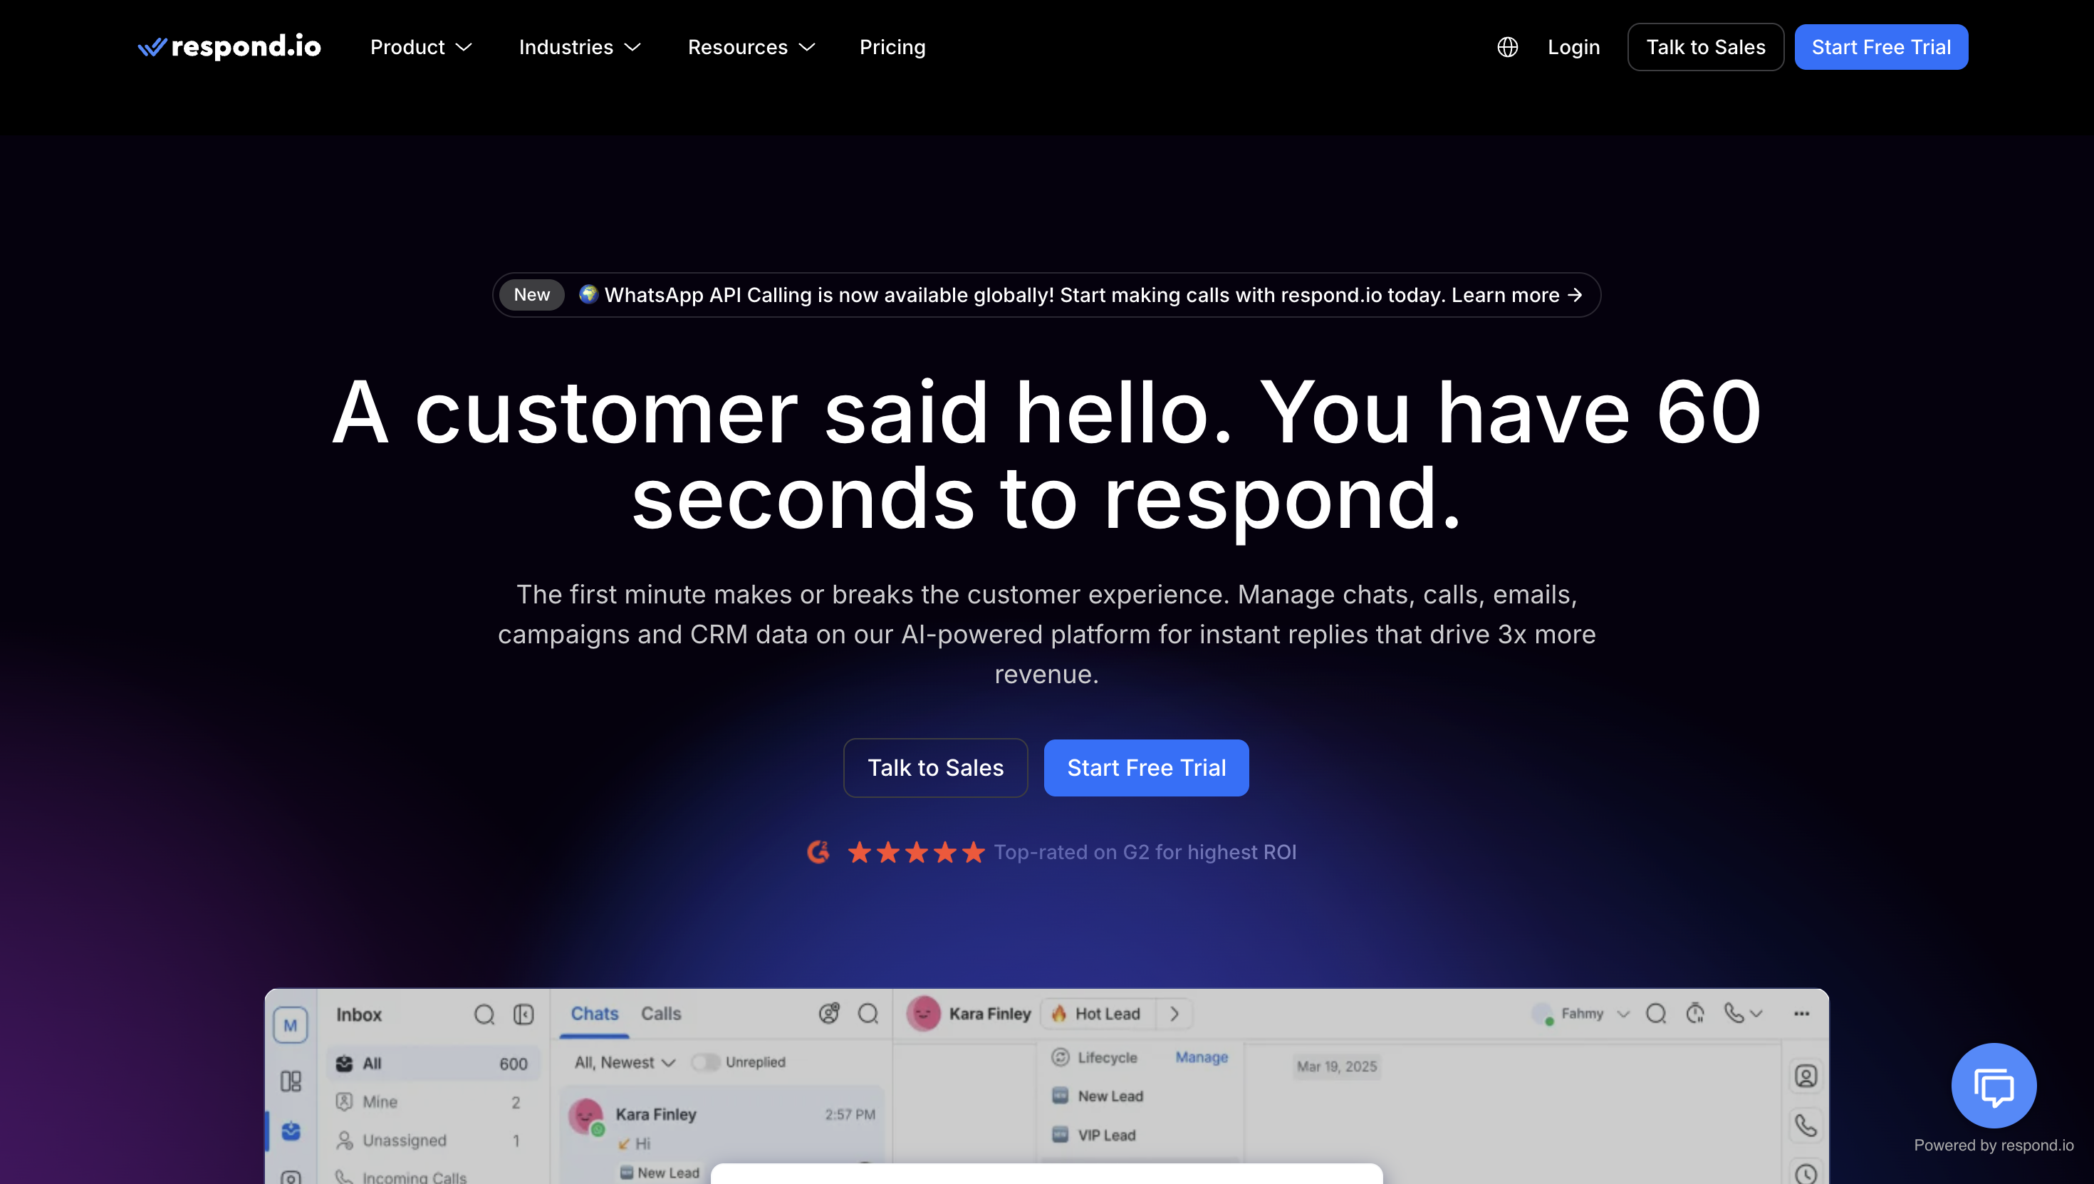Select the Kara Finley conversation in list
This screenshot has height=1184, width=2094.
[x=720, y=1126]
